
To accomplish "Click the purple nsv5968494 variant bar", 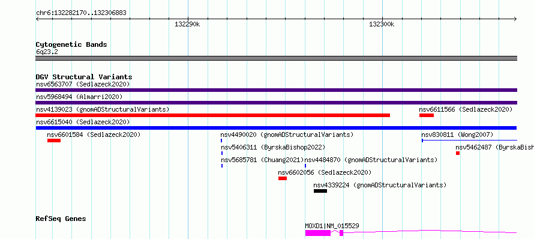I will 276,103.
